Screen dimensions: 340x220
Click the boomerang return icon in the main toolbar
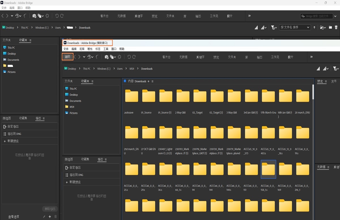pos(25,16)
